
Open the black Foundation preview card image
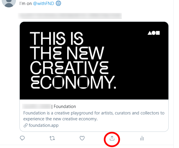tap(94, 61)
